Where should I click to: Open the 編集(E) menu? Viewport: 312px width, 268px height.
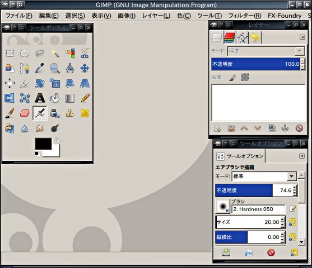(x=49, y=16)
